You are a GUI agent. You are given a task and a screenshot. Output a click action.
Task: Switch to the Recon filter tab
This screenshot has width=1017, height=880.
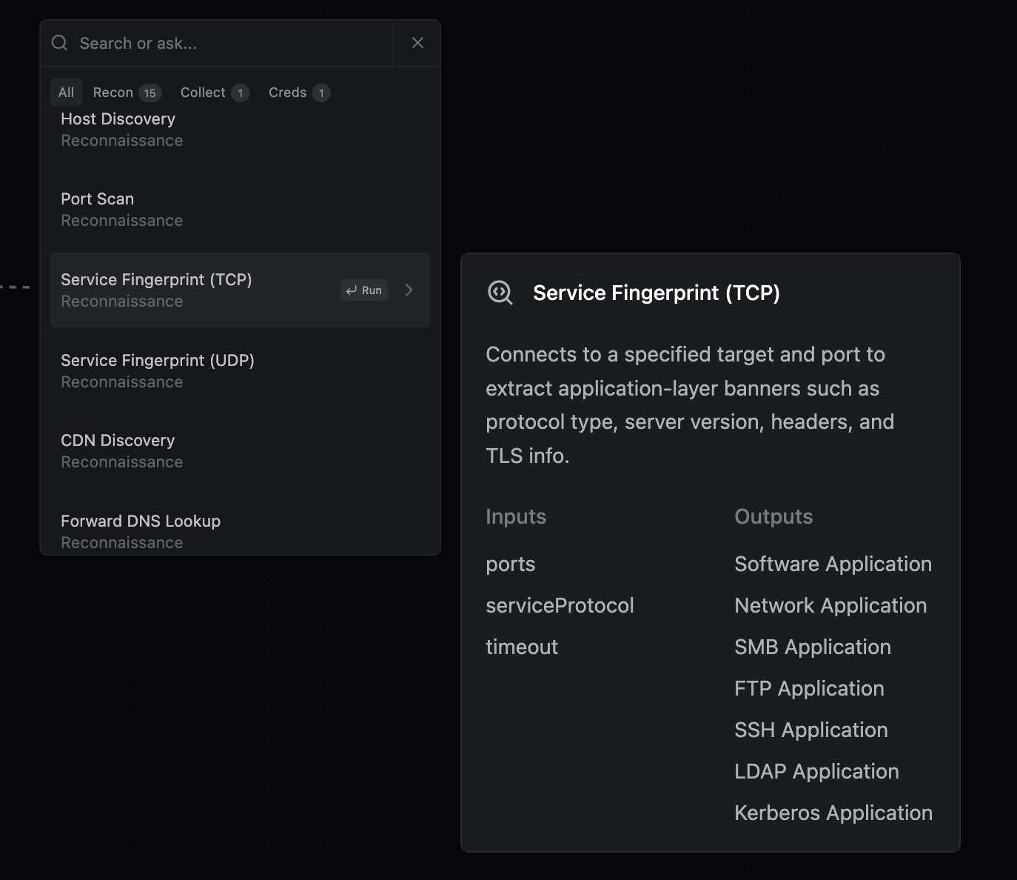(x=126, y=93)
